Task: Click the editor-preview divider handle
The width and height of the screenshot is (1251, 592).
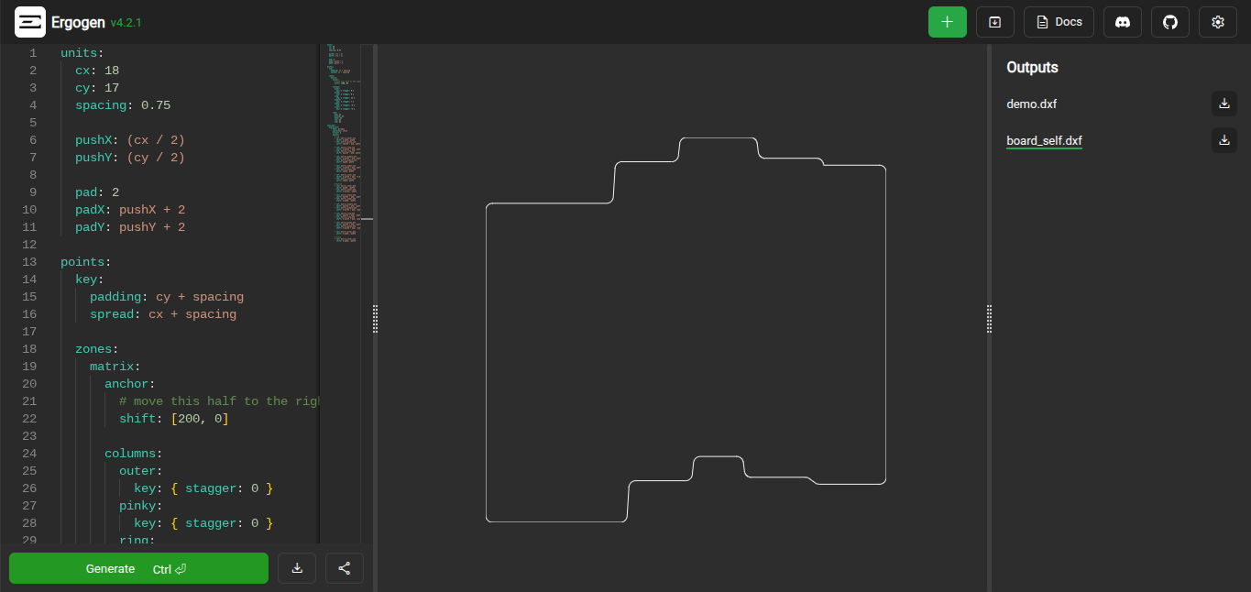Action: click(375, 318)
